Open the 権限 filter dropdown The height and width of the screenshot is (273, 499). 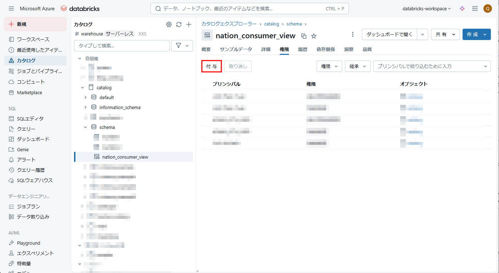coord(329,66)
